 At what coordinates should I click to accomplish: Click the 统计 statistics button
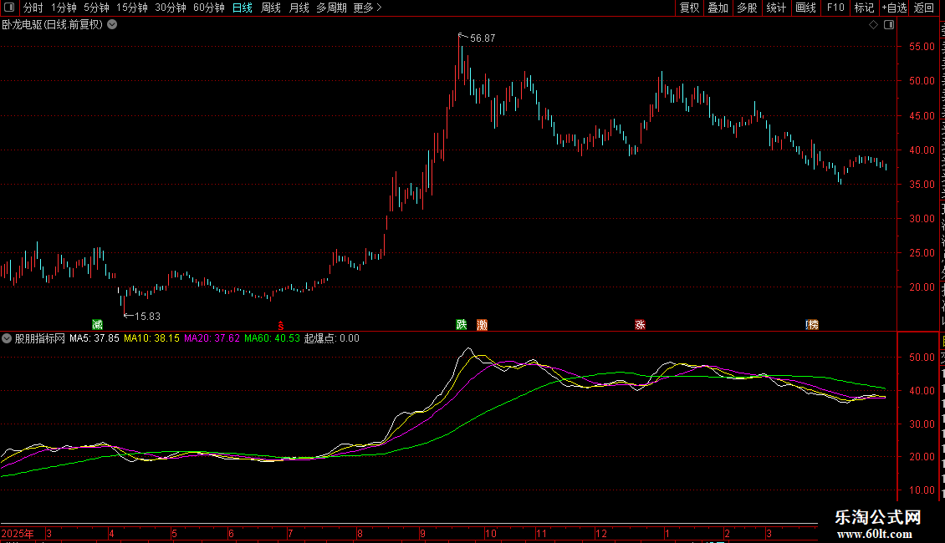[776, 8]
